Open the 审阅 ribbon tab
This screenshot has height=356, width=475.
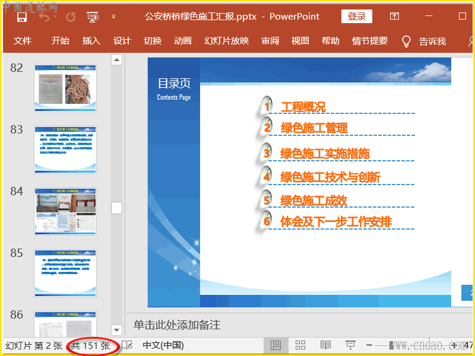(x=270, y=40)
